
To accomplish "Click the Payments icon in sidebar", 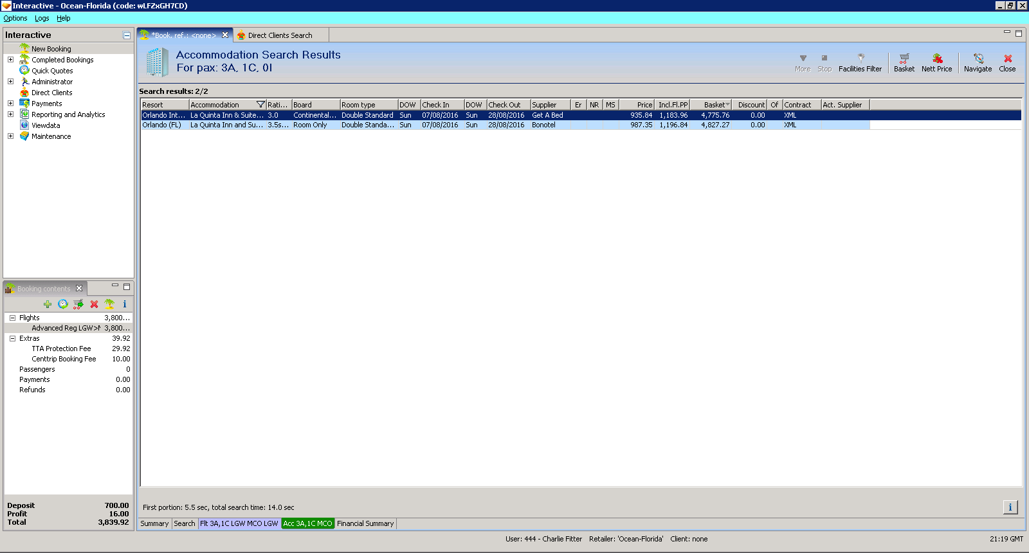I will (x=24, y=103).
